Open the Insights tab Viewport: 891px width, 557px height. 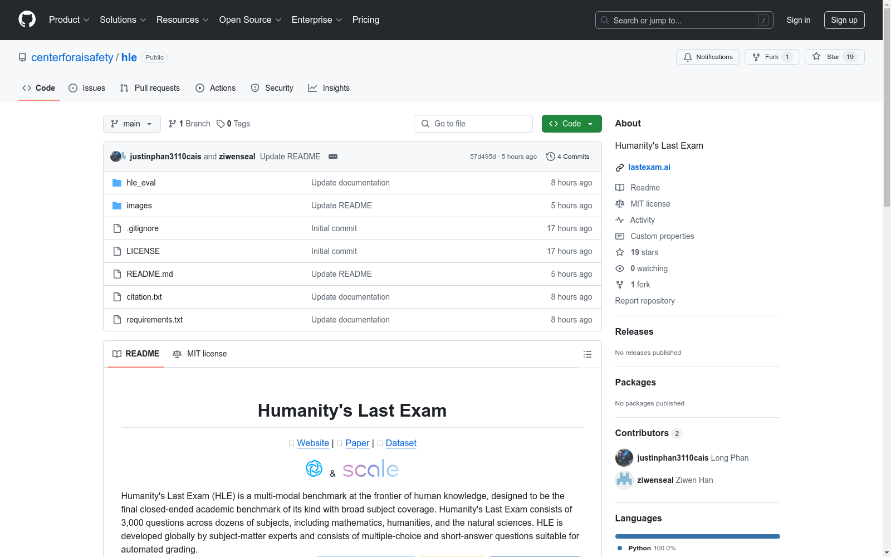click(x=329, y=88)
